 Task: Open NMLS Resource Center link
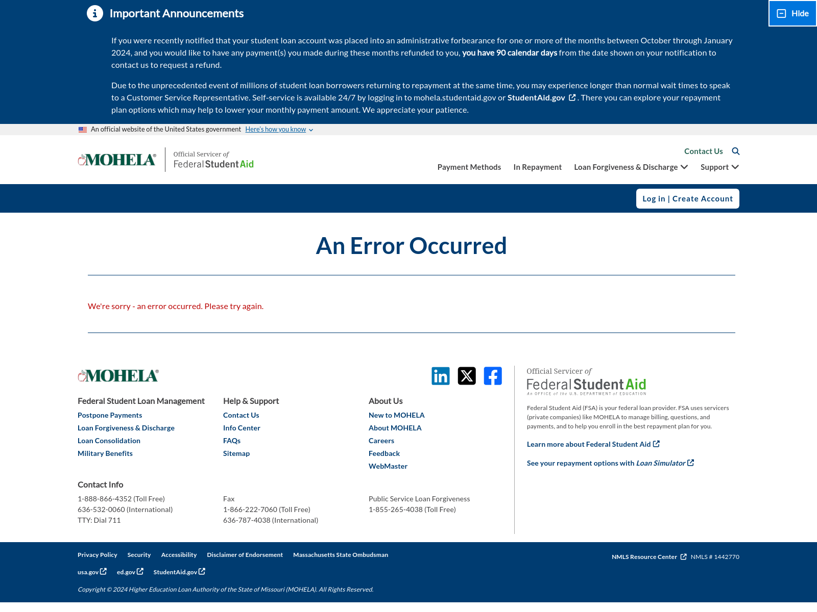644,557
